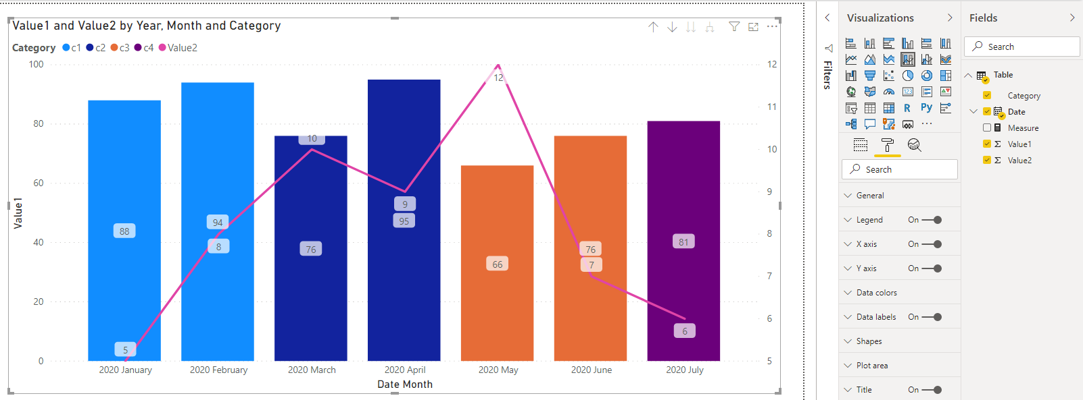
Task: Click go to next level double arrows
Action: click(x=691, y=27)
